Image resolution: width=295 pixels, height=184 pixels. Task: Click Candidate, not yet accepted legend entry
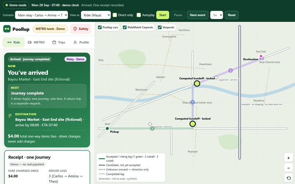click(x=119, y=165)
